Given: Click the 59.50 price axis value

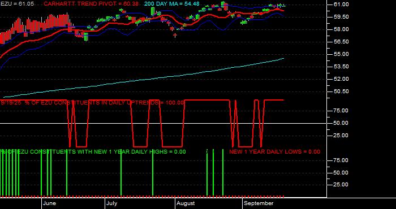Looking at the screenshot, I should [342, 17].
